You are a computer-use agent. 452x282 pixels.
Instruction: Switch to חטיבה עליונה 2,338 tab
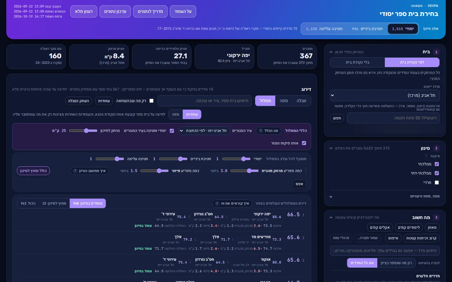[x=324, y=29]
